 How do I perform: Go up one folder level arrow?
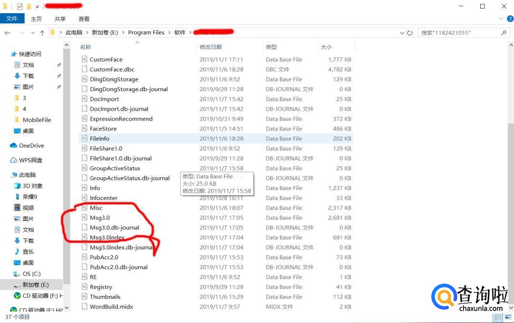point(42,33)
